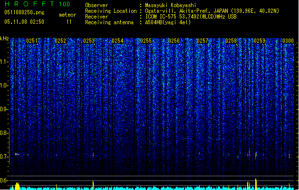Click the meteor echo after the 0253 marker
Image resolution: width=299 pixels, height=190 pixels.
point(93,154)
